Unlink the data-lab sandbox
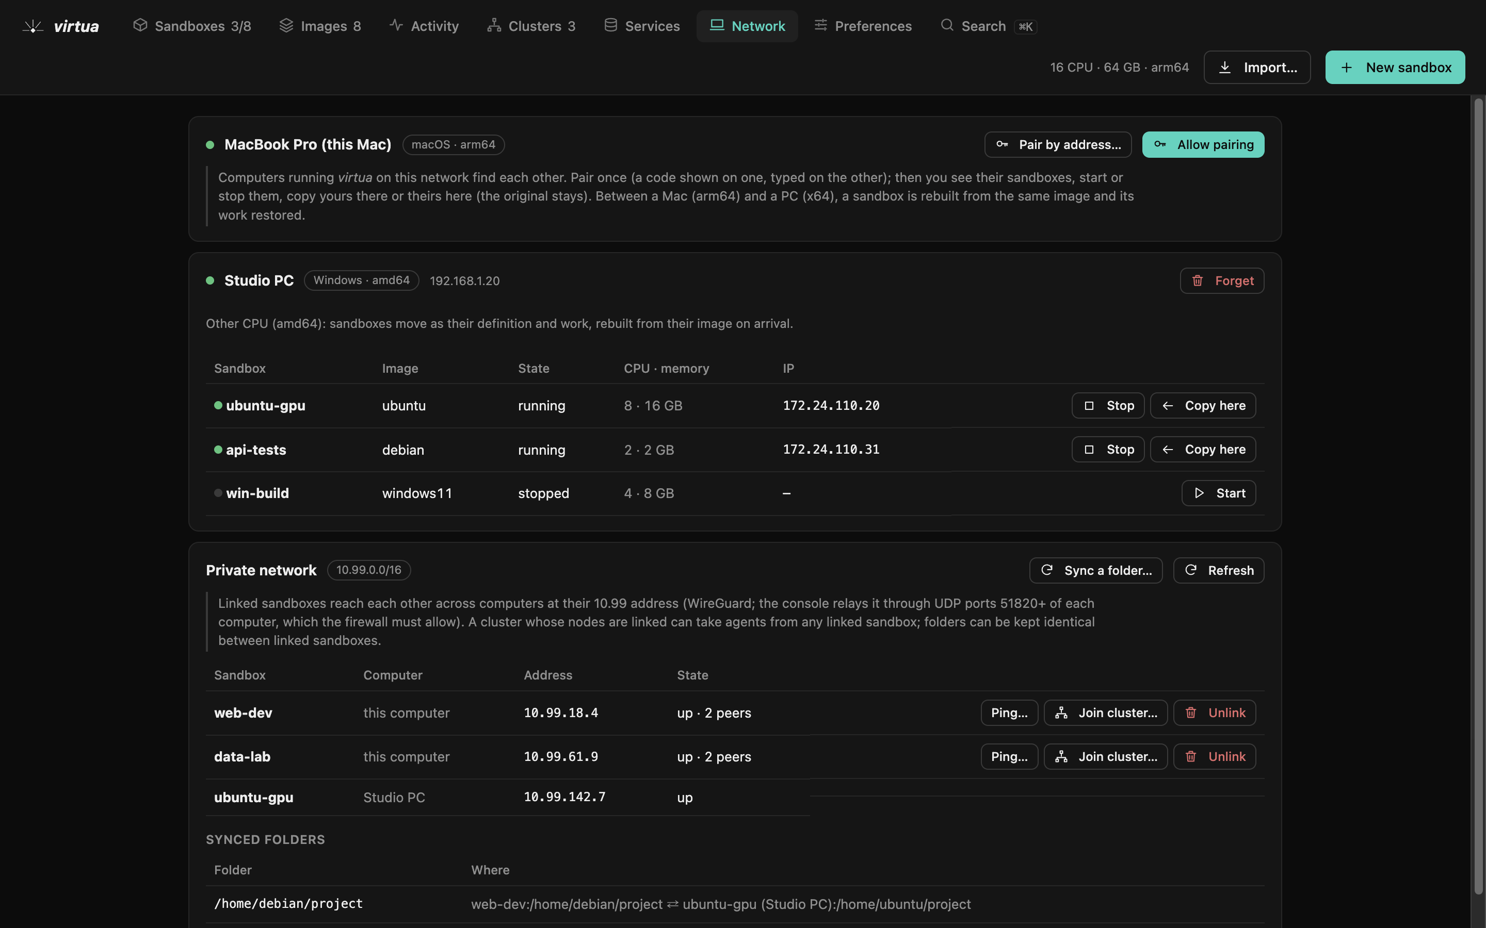Screen dimensions: 1486x928 tap(1214, 757)
